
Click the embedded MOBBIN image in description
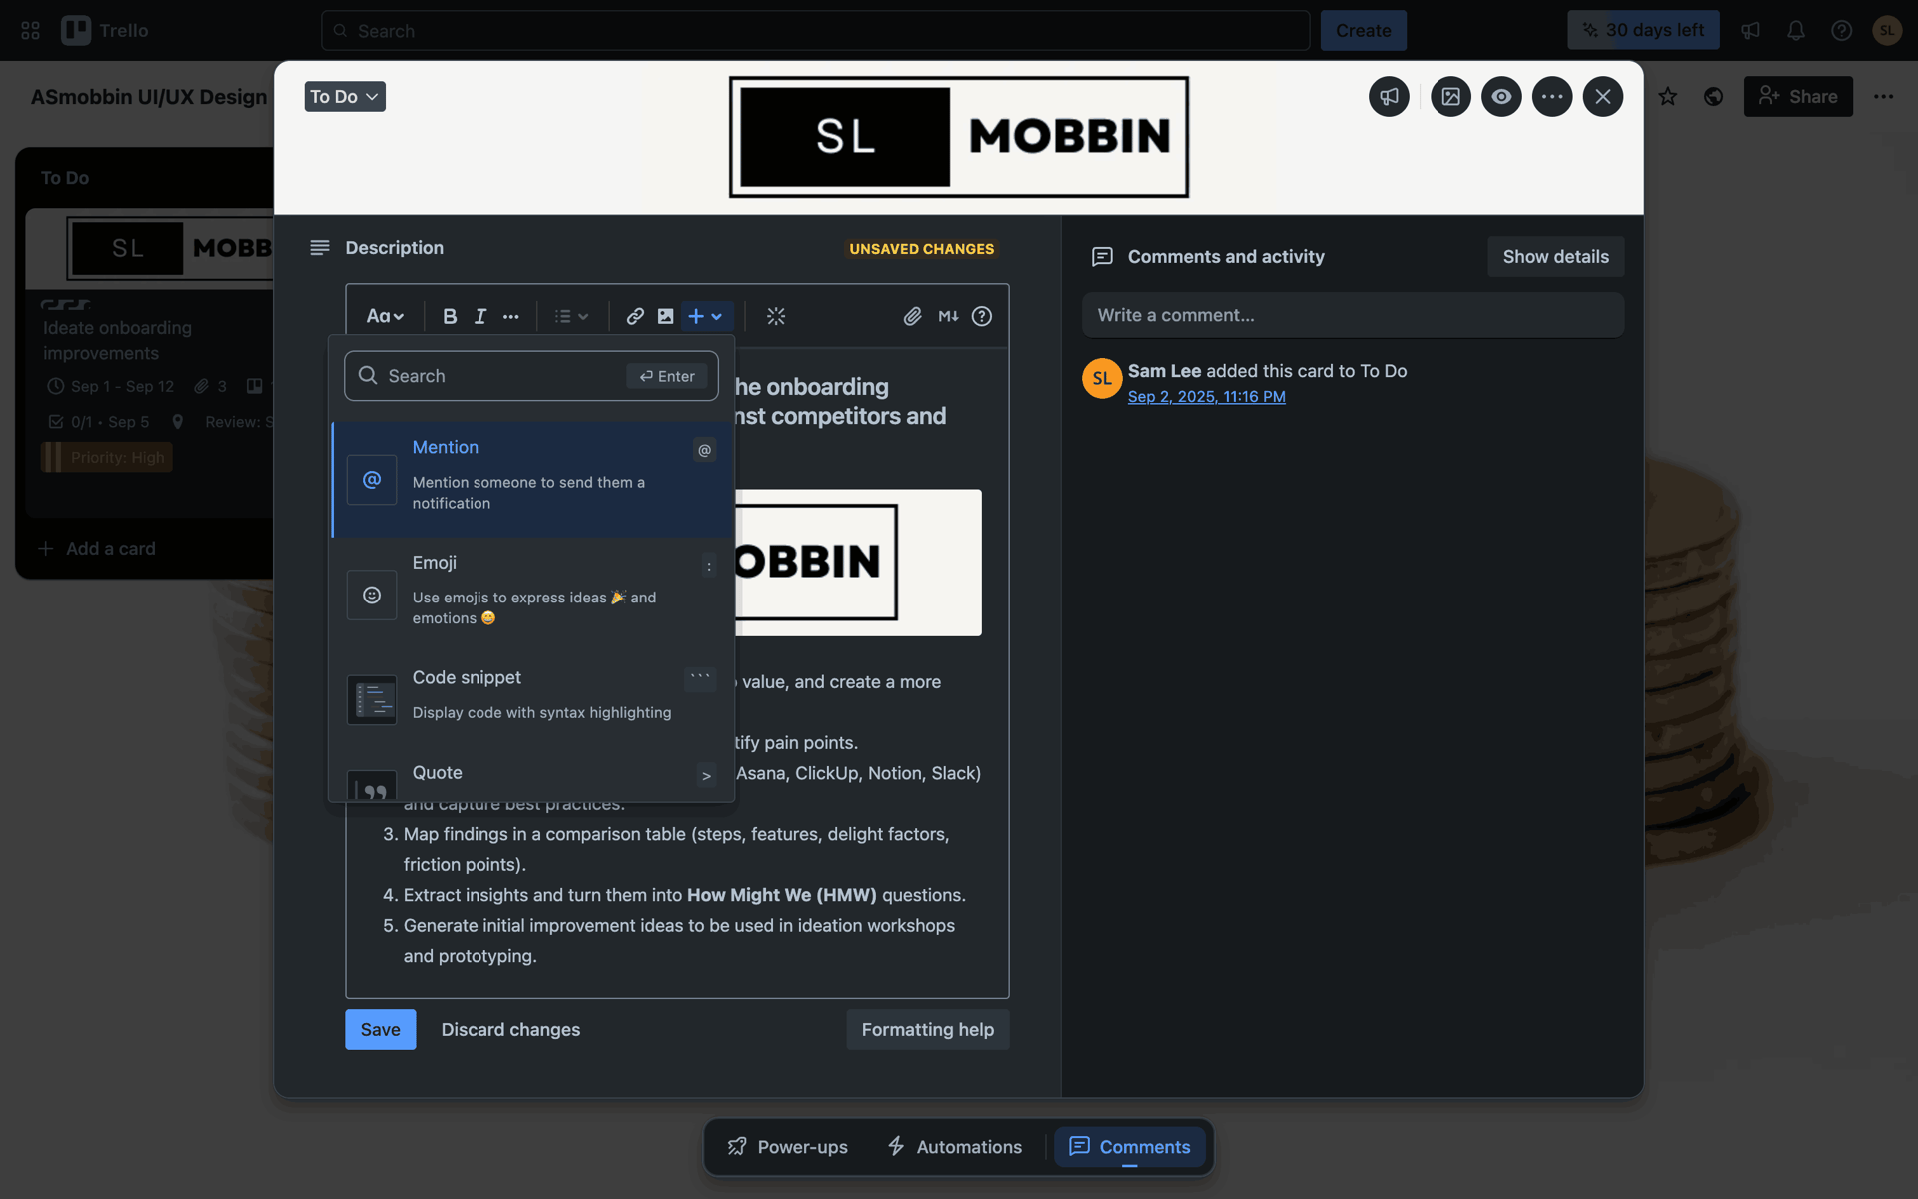point(858,563)
